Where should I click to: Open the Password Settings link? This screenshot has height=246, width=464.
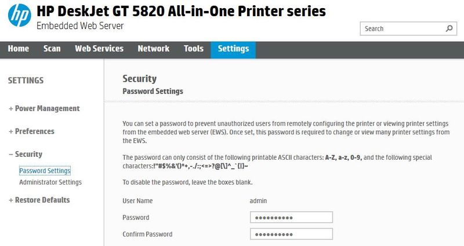45,171
